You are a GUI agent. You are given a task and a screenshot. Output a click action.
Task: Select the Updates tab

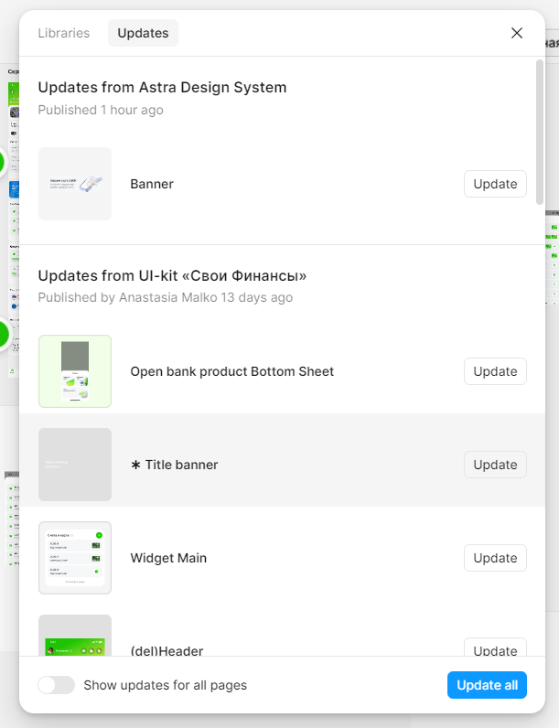click(x=143, y=33)
